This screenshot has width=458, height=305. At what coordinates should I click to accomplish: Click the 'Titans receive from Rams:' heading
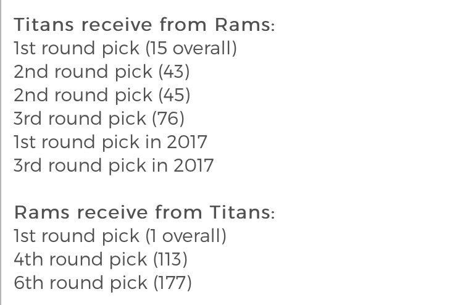click(144, 25)
